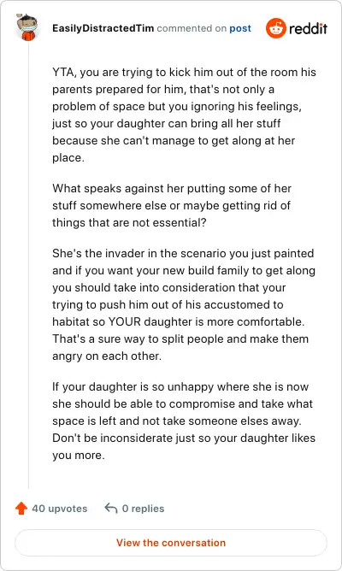Open the EasilyDistractedTim username link
342x571 pixels.
click(103, 28)
